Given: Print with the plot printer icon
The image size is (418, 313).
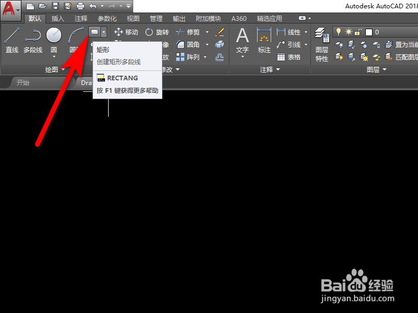Looking at the screenshot, I should click(x=80, y=6).
